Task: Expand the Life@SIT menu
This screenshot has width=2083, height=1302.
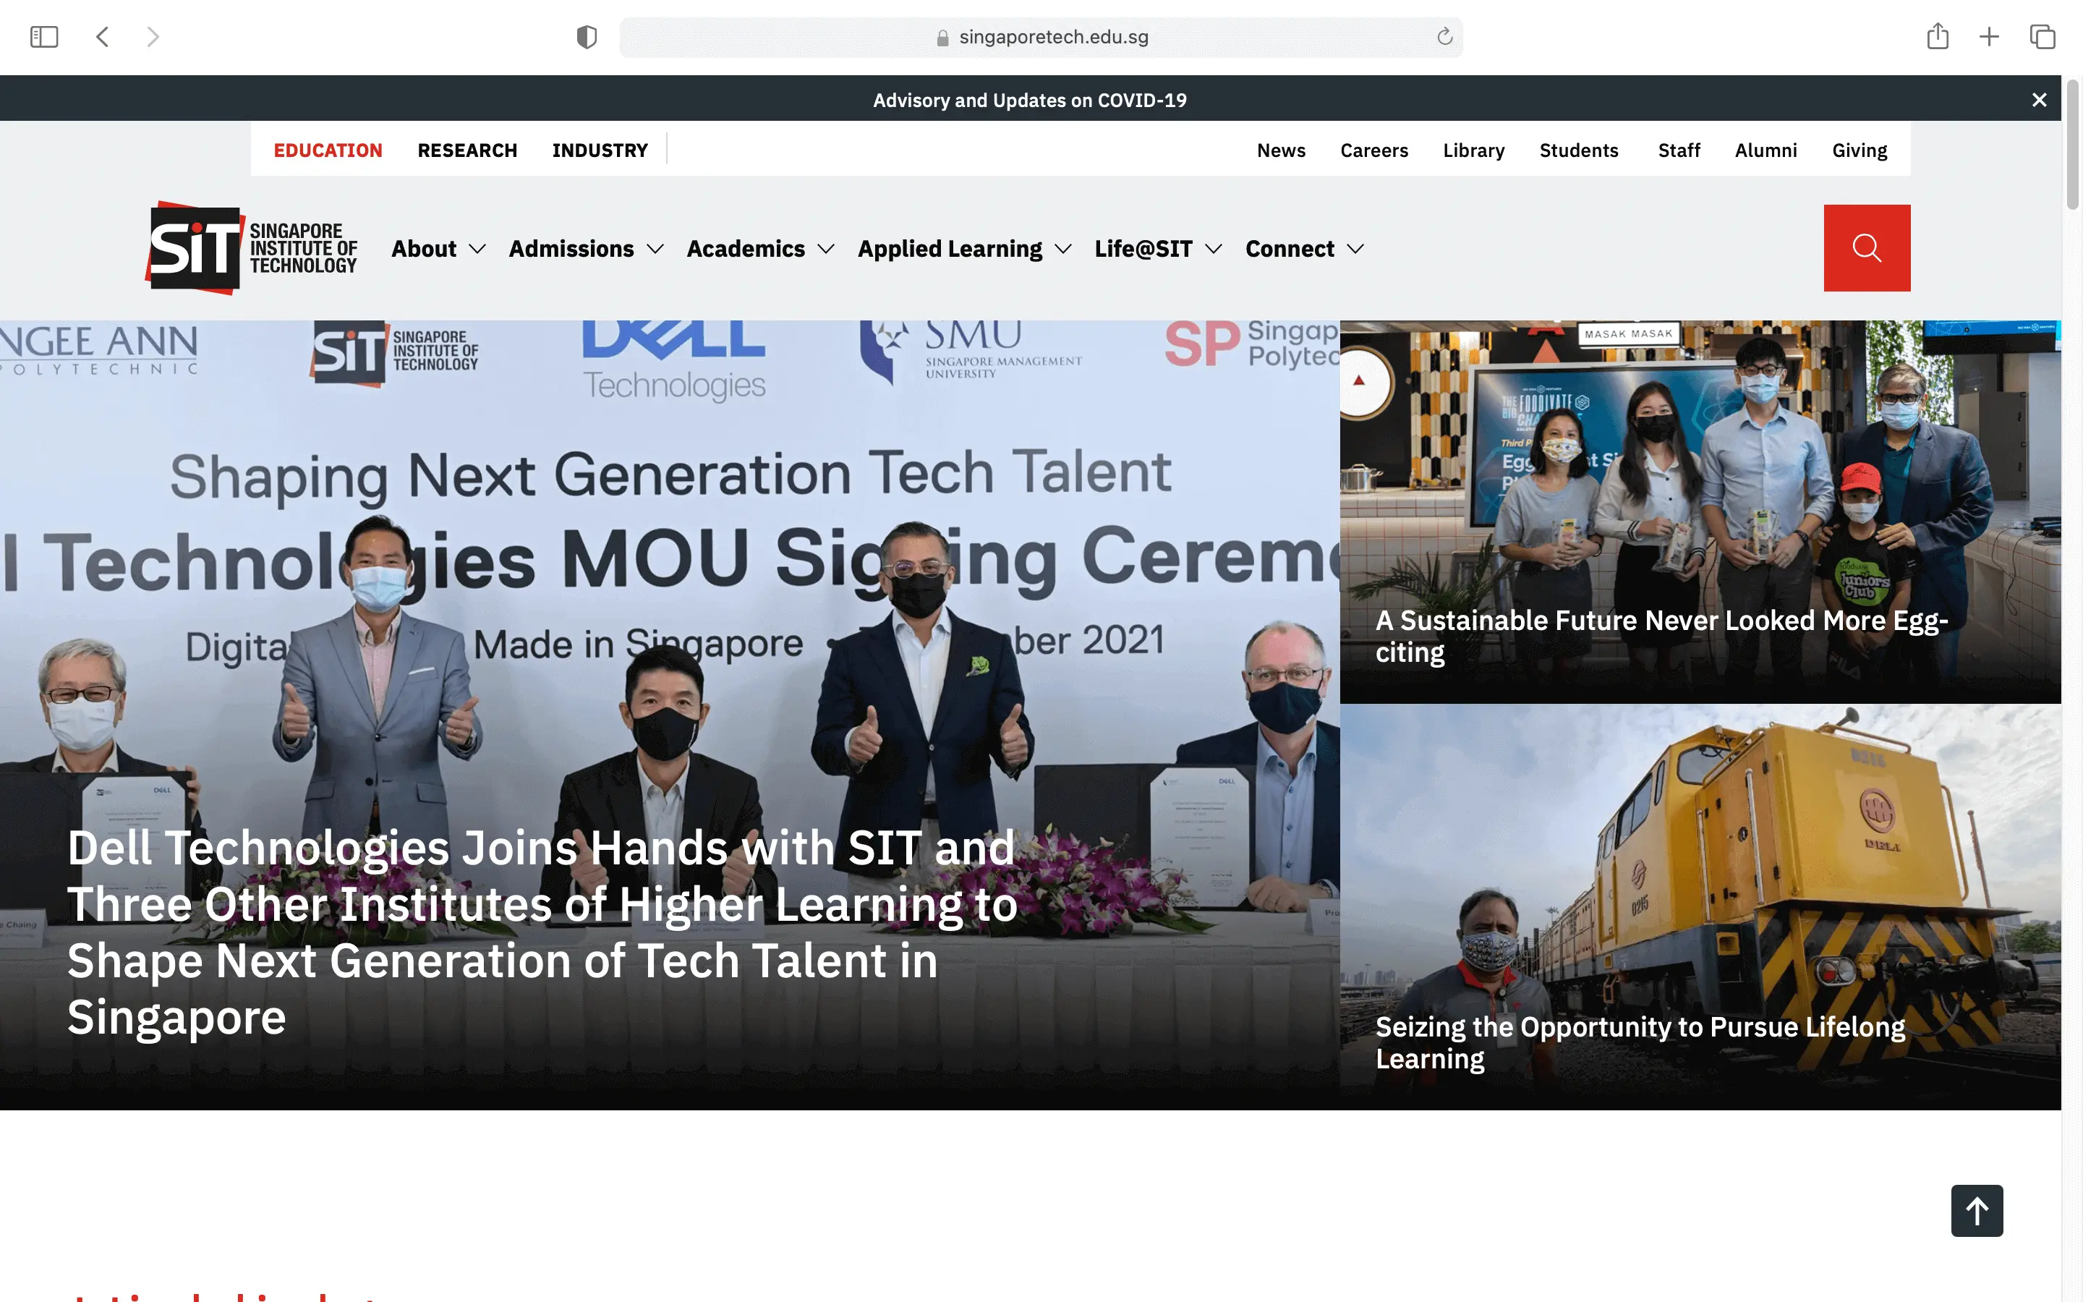Action: click(x=1158, y=249)
